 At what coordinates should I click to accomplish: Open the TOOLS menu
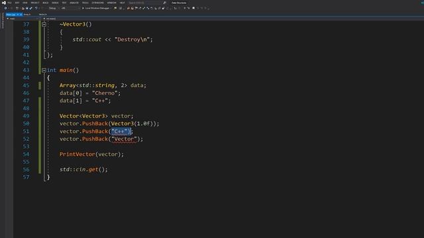pyautogui.click(x=85, y=3)
